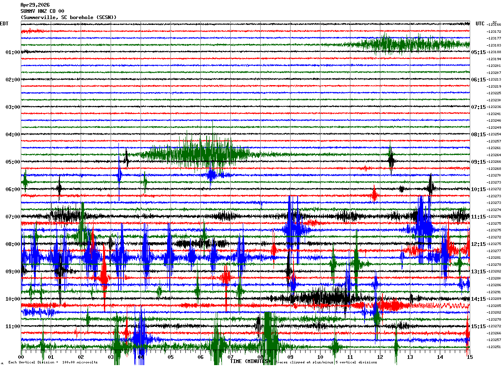Click the 11:00 EDT time label
The width and height of the screenshot is (503, 368).
[13, 326]
